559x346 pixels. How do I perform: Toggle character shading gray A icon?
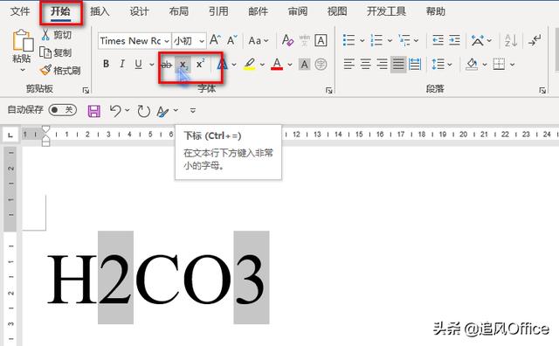tap(304, 65)
